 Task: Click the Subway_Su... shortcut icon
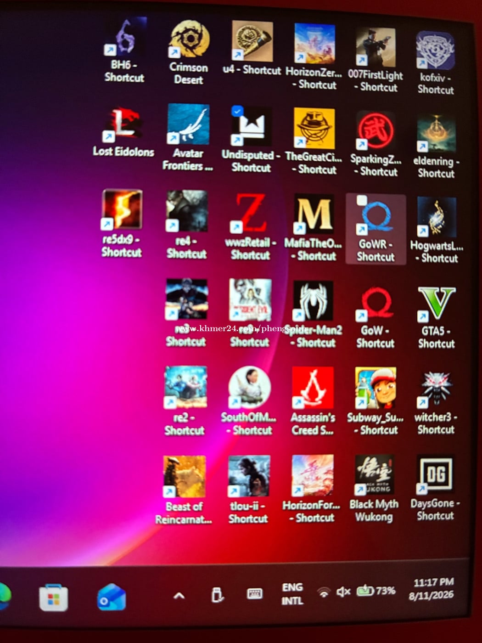click(x=376, y=388)
